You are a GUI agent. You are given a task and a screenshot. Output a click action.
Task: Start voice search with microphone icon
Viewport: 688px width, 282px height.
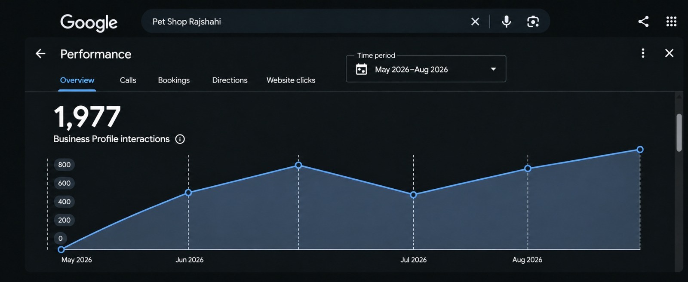pyautogui.click(x=507, y=21)
